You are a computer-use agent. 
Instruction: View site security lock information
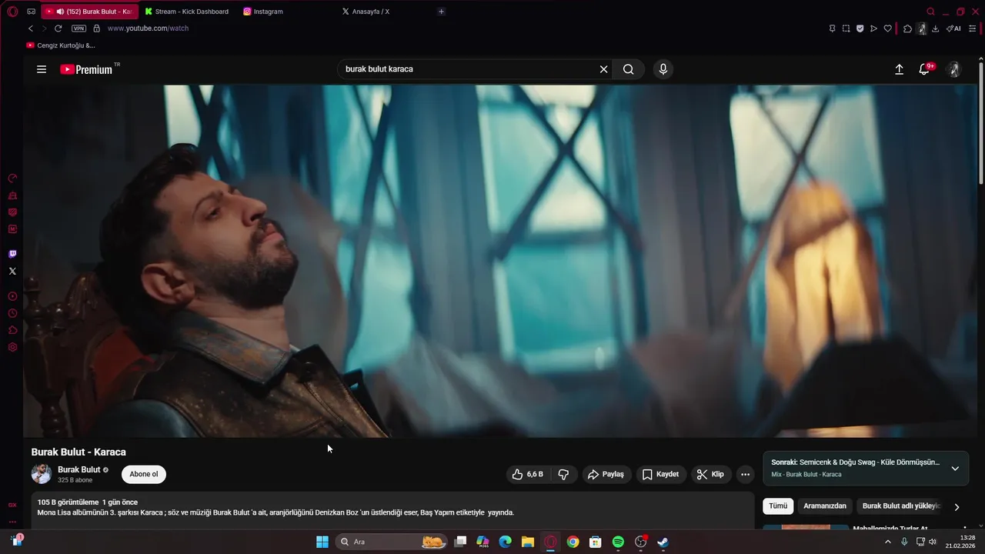[x=96, y=28]
